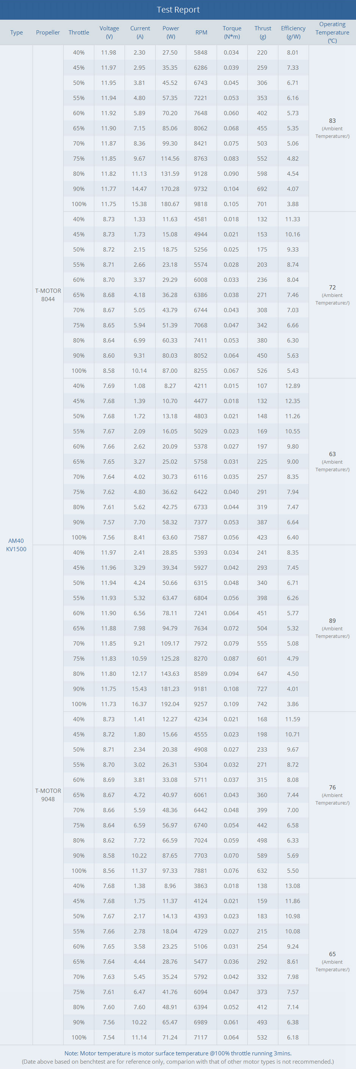Select the efficiency value 12.89 cell

[292, 386]
